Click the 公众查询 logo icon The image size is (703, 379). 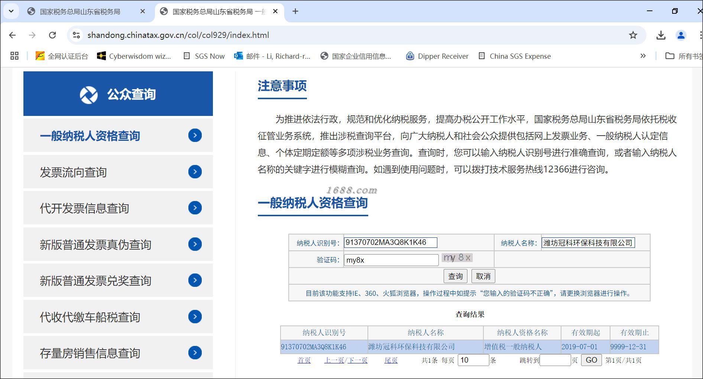tap(89, 95)
